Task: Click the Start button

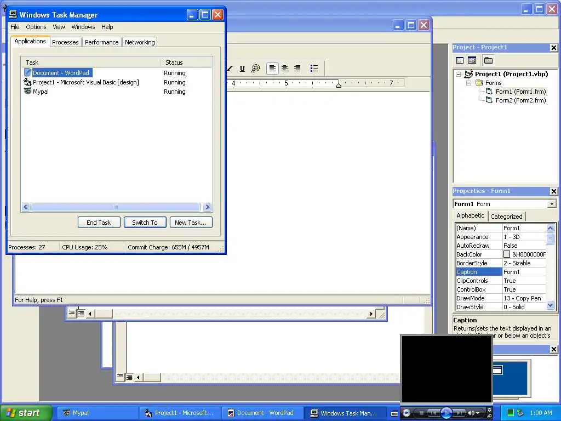Action: (26, 413)
